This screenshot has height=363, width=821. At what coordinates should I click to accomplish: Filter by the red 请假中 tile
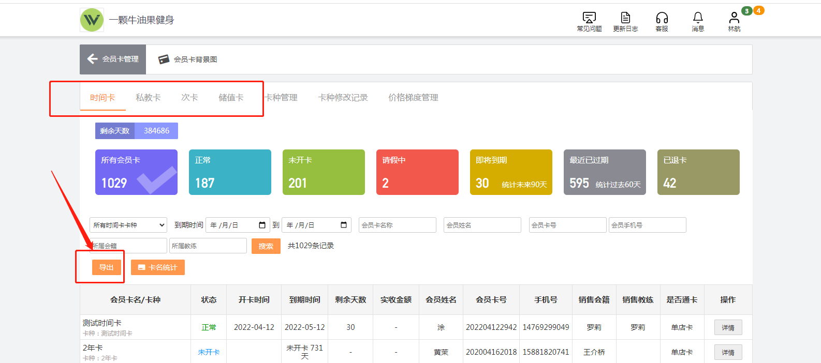(417, 172)
